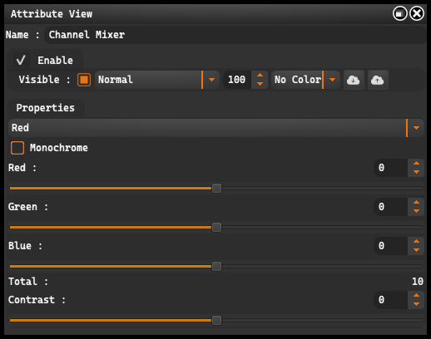Viewport: 431px width, 339px height.
Task: Click the Channel Mixer name field
Action: click(235, 35)
